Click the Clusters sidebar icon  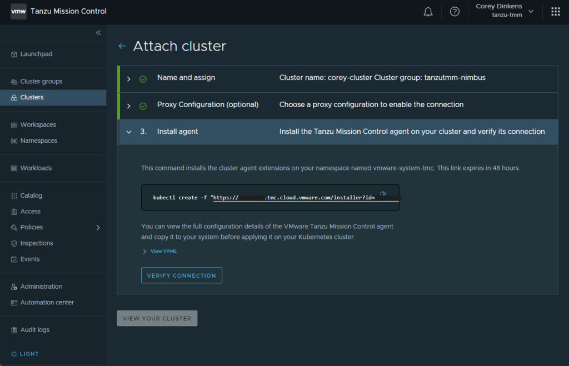14,98
